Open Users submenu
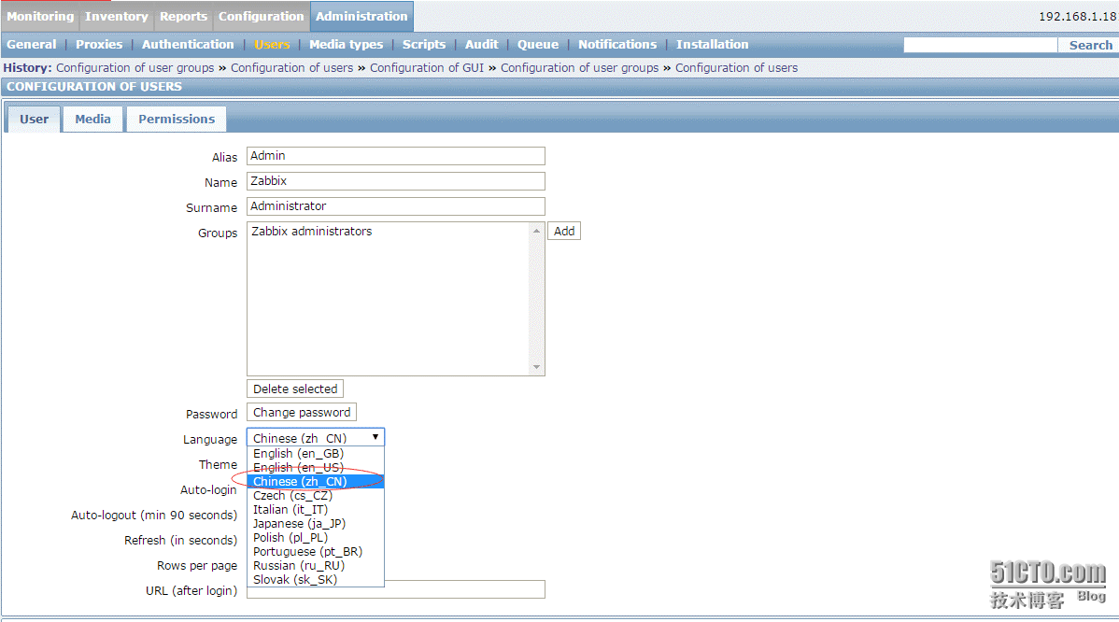Screen dimensions: 1119x622 [272, 44]
